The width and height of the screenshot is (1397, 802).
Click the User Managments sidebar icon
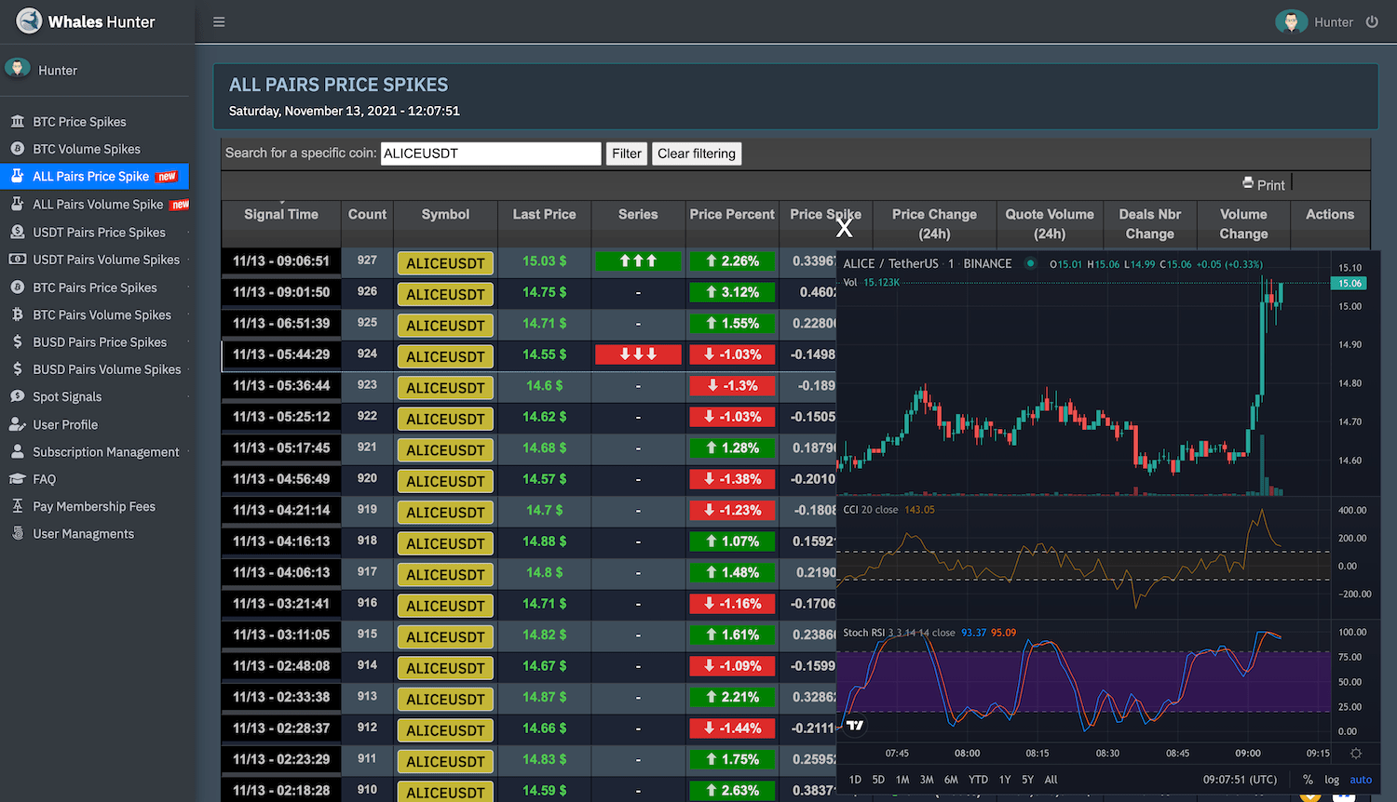coord(18,533)
